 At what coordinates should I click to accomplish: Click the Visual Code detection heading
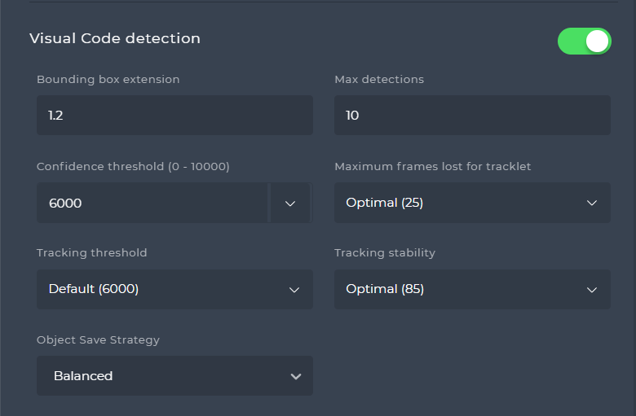click(x=115, y=38)
